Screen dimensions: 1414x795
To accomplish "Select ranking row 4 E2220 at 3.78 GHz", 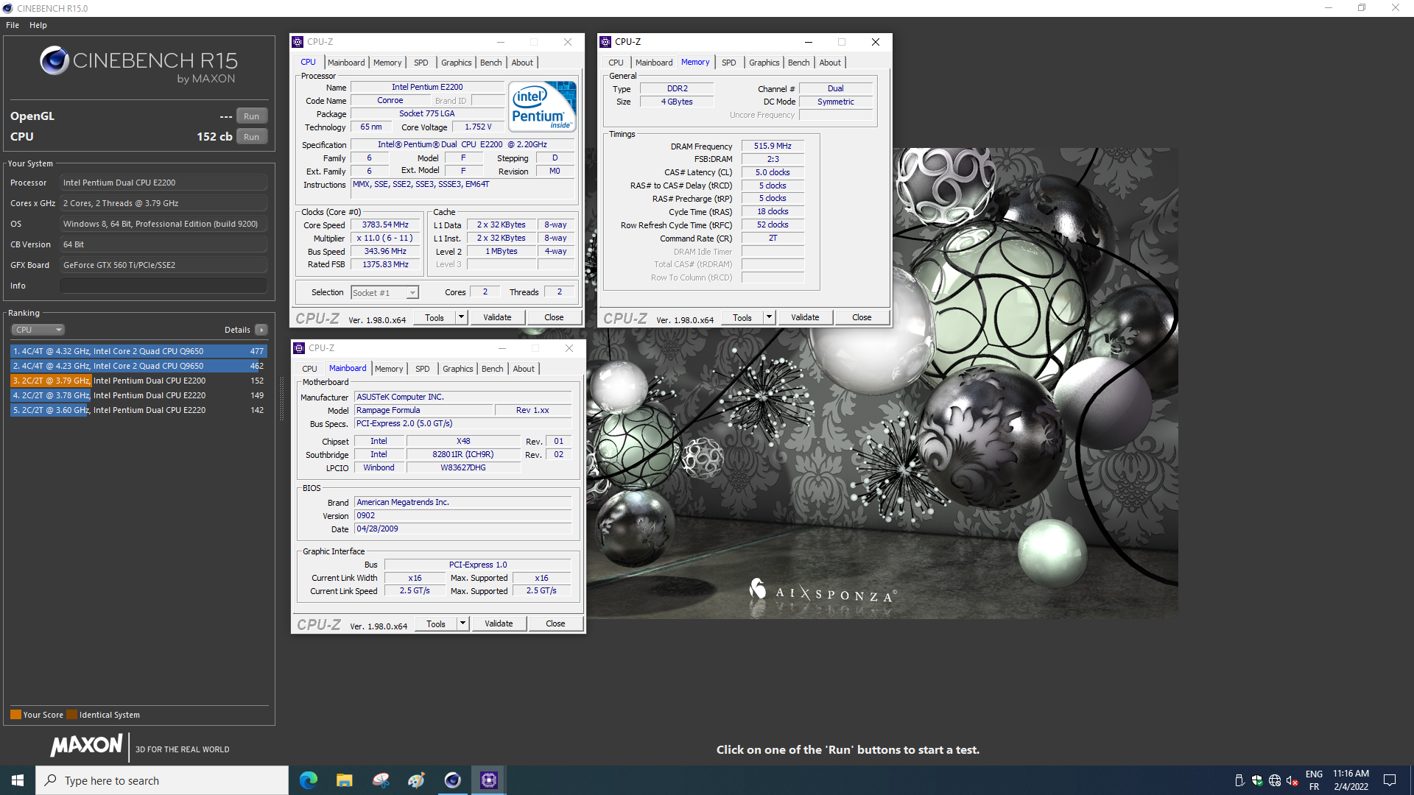I will point(138,395).
